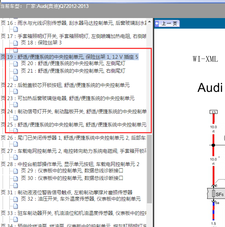Click the connector box 13 in diagram
This screenshot has height=227, width=225.
[213, 112]
